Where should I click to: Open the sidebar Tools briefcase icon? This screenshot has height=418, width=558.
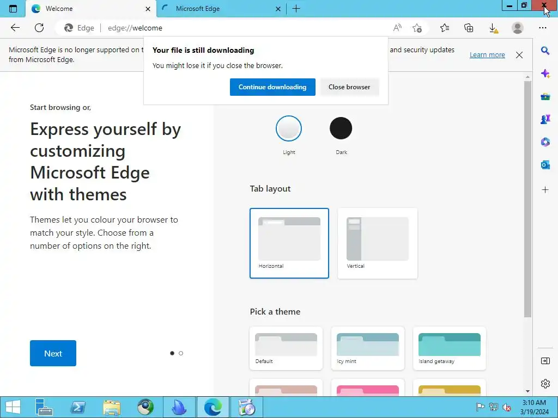pos(545,97)
